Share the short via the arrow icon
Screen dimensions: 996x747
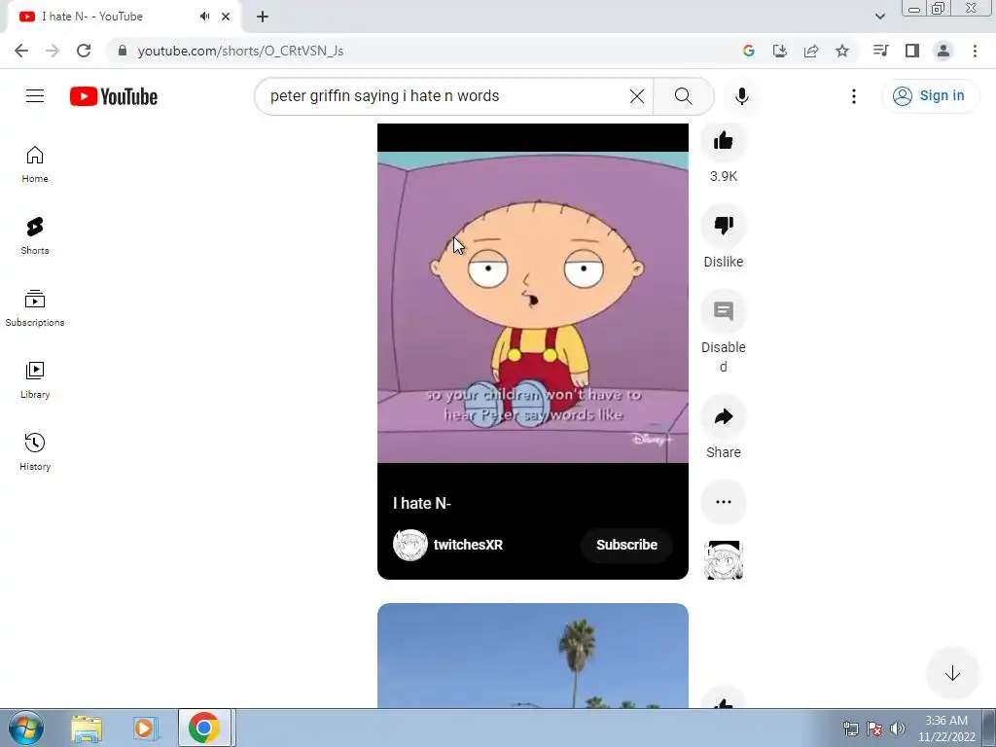(x=724, y=416)
